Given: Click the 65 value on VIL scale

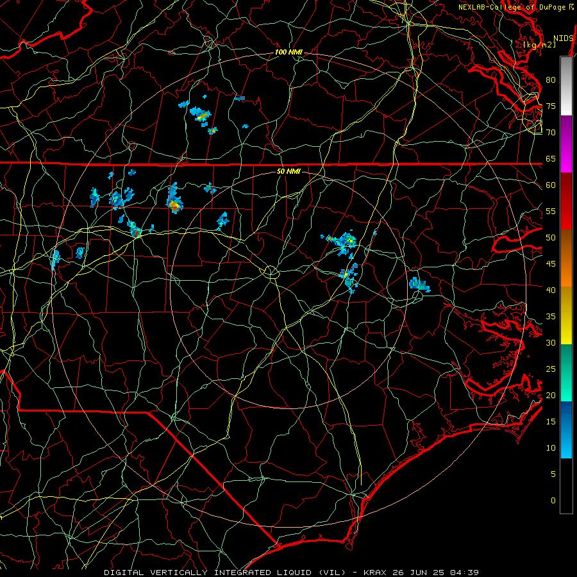Looking at the screenshot, I should click(x=551, y=158).
